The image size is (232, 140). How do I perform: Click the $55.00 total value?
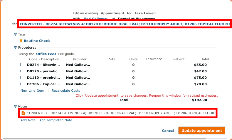(200, 65)
